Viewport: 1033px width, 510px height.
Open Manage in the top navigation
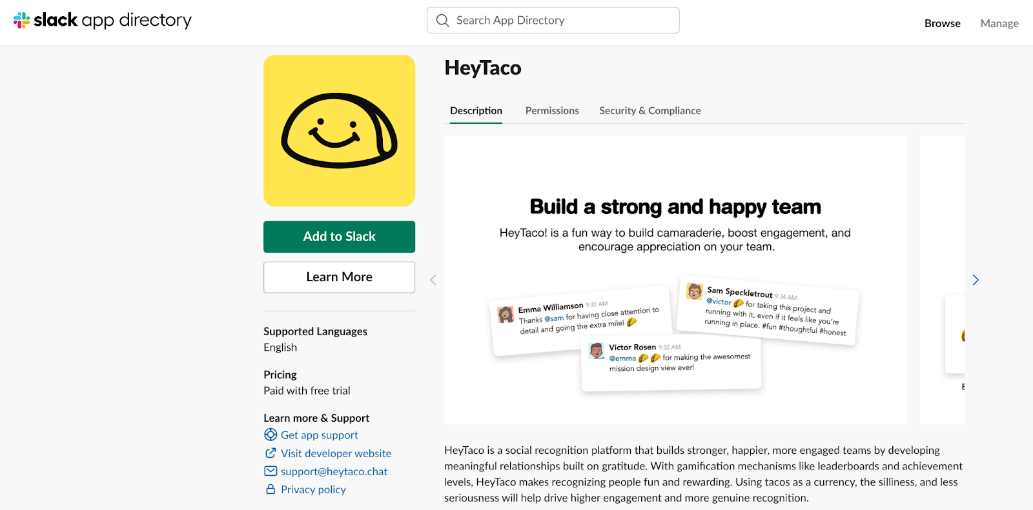tap(999, 23)
